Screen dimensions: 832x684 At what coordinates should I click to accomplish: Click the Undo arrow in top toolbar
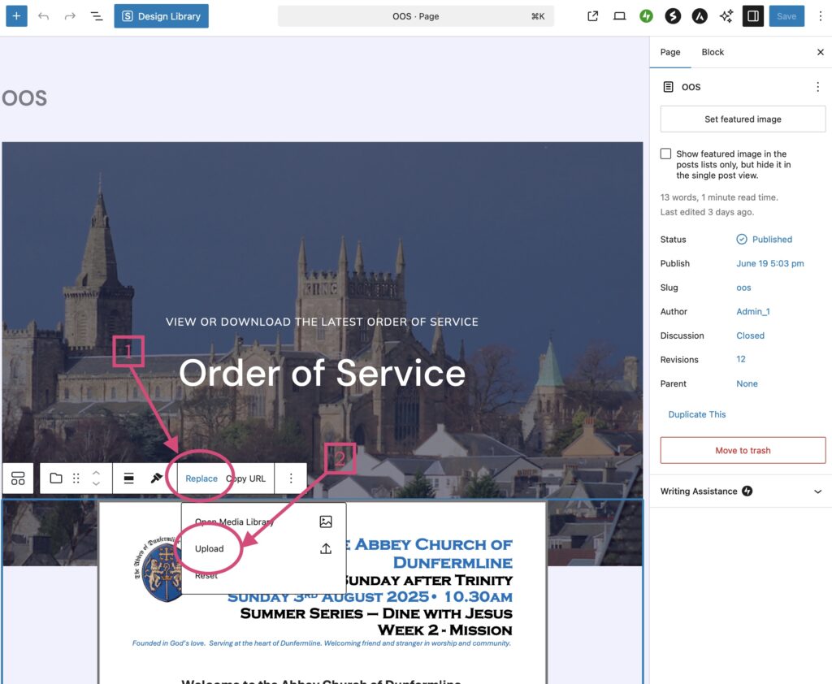tap(44, 16)
